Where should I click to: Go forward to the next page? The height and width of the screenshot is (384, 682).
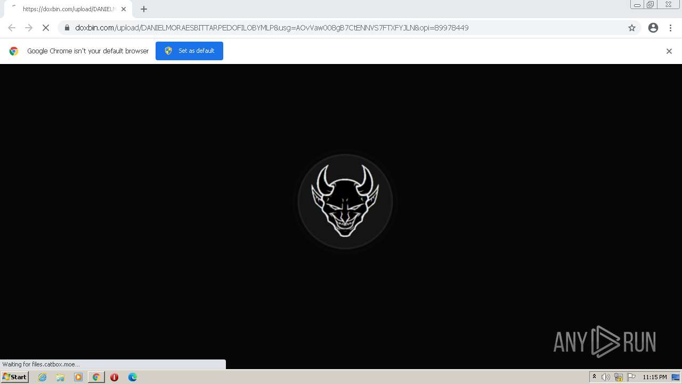point(29,28)
